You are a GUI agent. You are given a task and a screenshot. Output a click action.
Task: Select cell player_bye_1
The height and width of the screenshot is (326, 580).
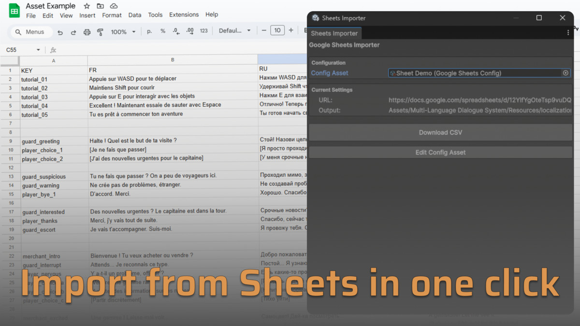tap(54, 194)
